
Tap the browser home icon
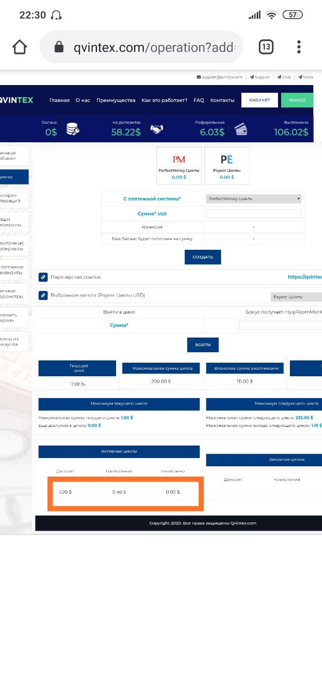[x=20, y=47]
